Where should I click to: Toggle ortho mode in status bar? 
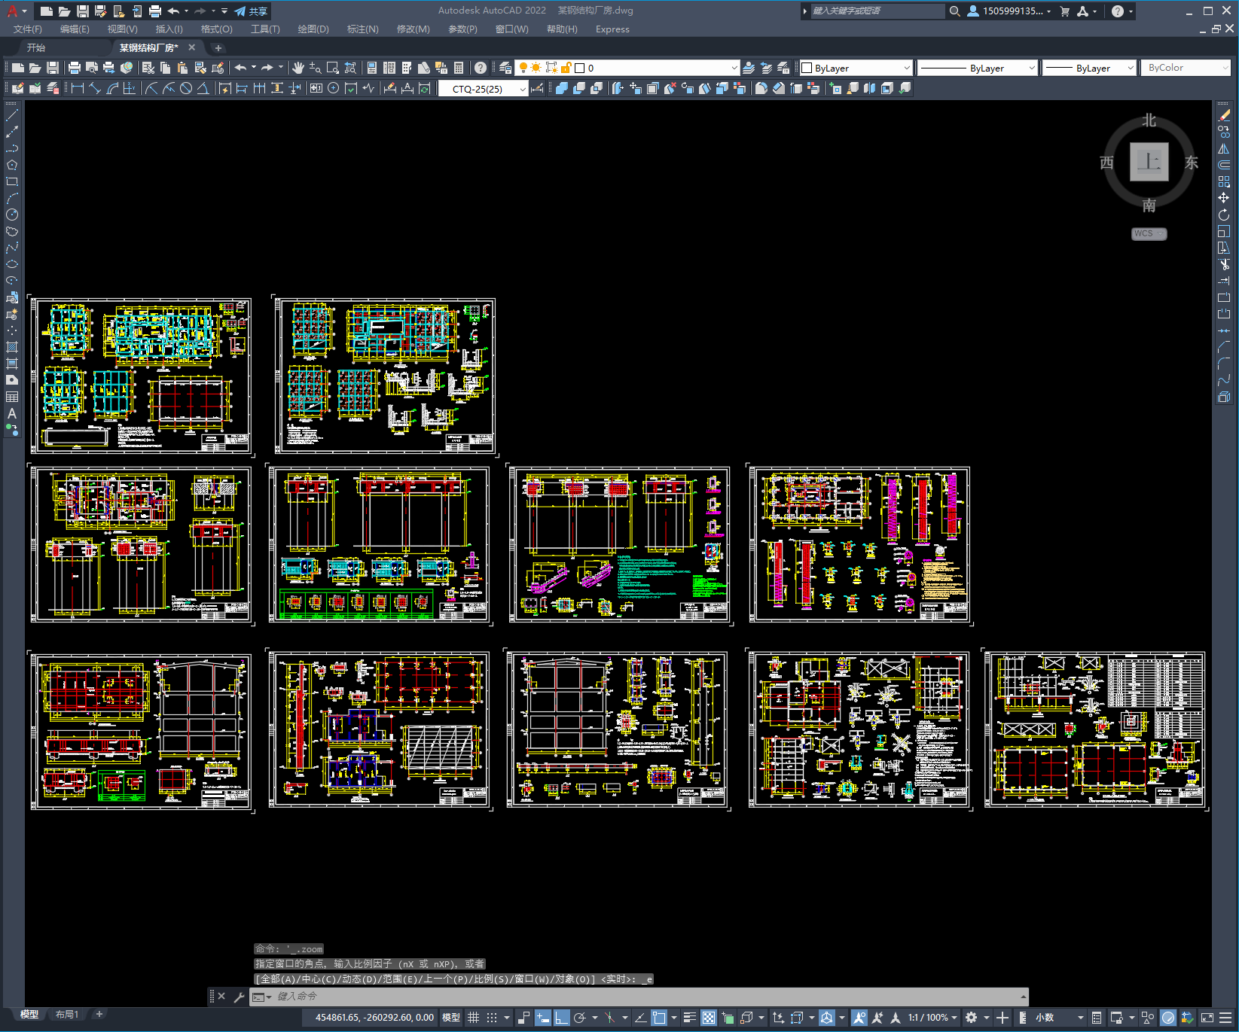pos(562,1018)
